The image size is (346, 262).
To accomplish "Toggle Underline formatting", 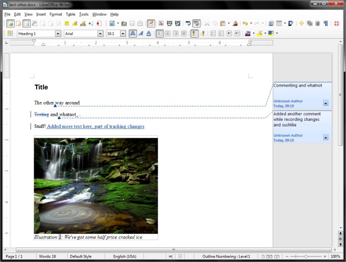I will point(149,34).
